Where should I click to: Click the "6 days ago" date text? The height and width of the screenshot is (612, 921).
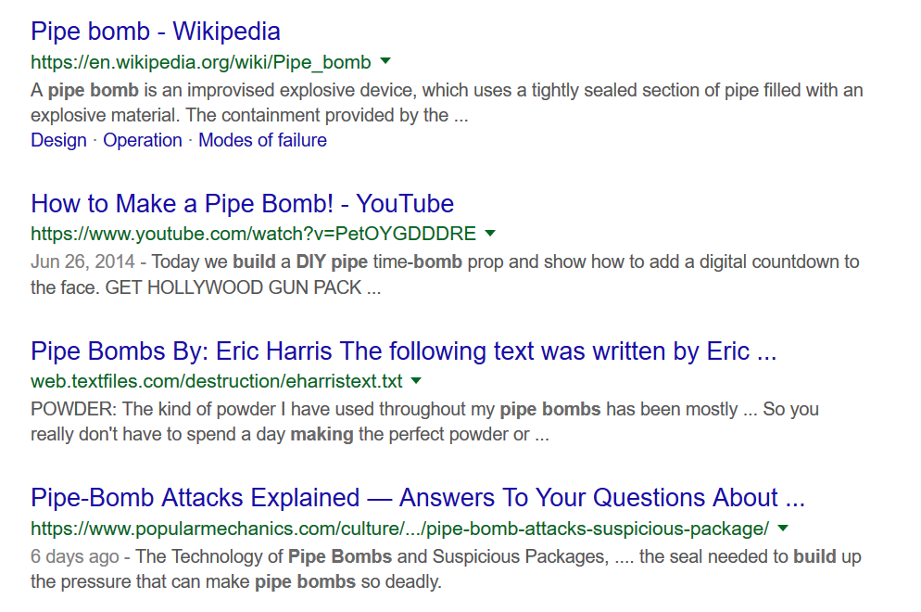75,556
